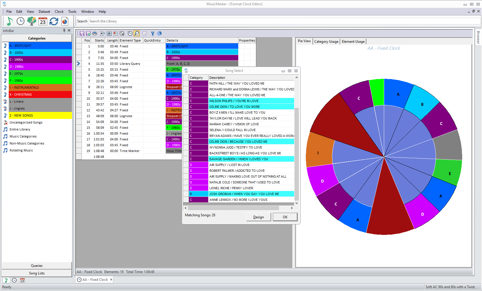Click the insert row down-arrow grid icon
This screenshot has width=482, height=291.
coord(109,33)
